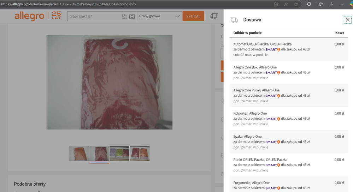The height and width of the screenshot is (192, 353).
Task: Add page to favorites with star icon
Action: tap(296, 4)
